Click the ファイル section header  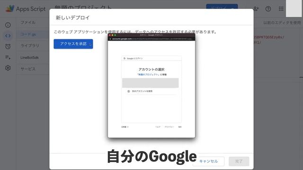click(28, 22)
